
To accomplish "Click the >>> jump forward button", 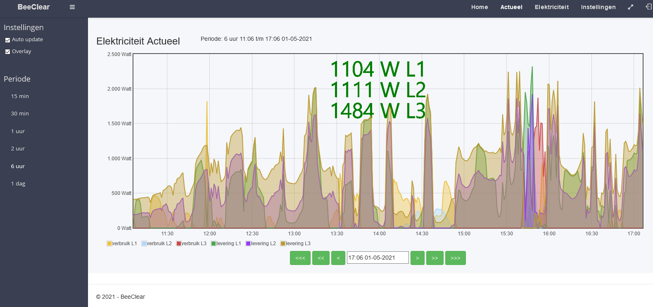I will 456,258.
